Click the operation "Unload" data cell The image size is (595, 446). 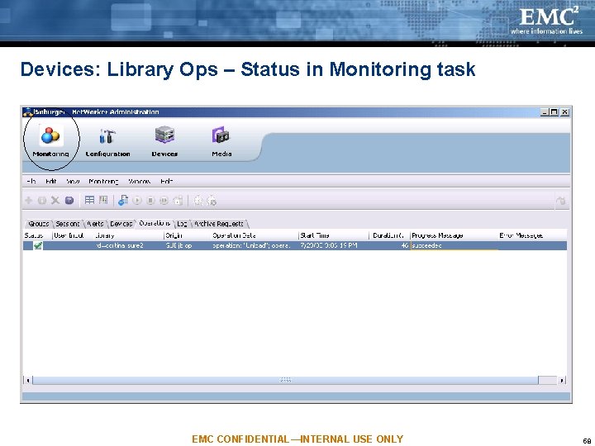point(255,246)
